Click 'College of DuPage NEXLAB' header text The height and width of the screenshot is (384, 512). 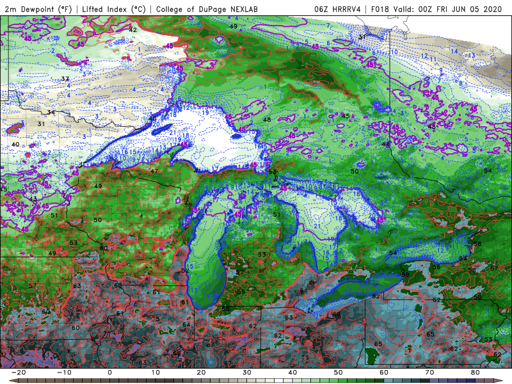pyautogui.click(x=207, y=10)
